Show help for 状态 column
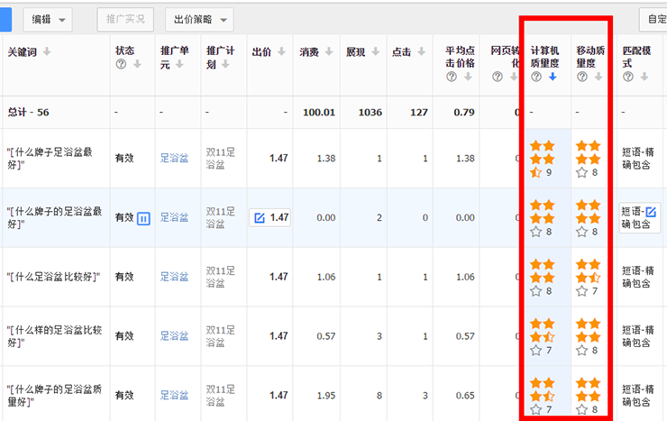This screenshot has height=421, width=667. (x=121, y=64)
